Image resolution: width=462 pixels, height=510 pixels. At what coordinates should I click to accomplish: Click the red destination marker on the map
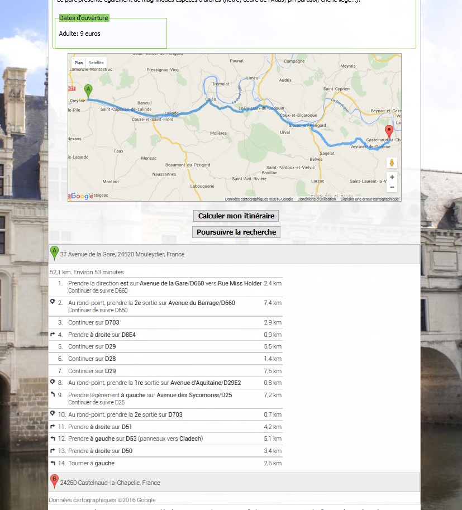389,132
